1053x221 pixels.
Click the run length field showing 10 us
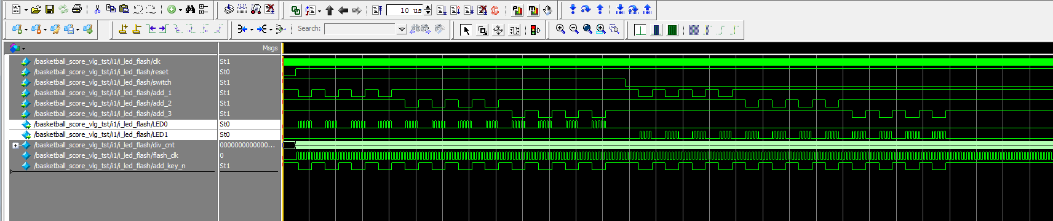click(405, 10)
